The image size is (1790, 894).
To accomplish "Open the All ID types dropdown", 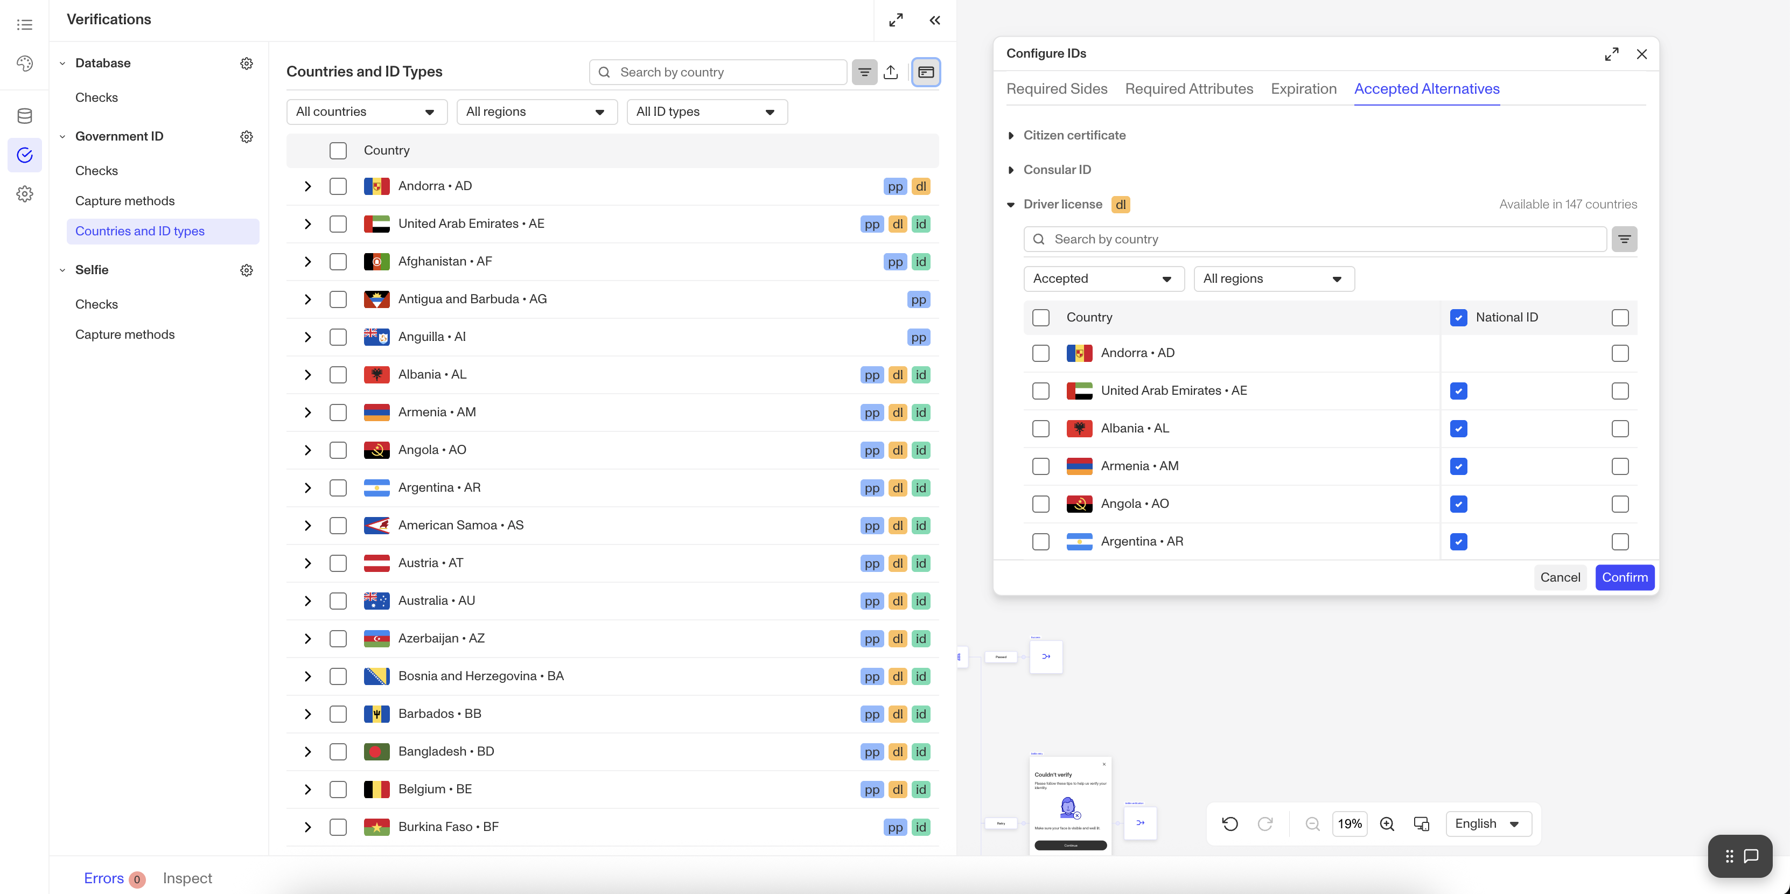I will pyautogui.click(x=707, y=112).
